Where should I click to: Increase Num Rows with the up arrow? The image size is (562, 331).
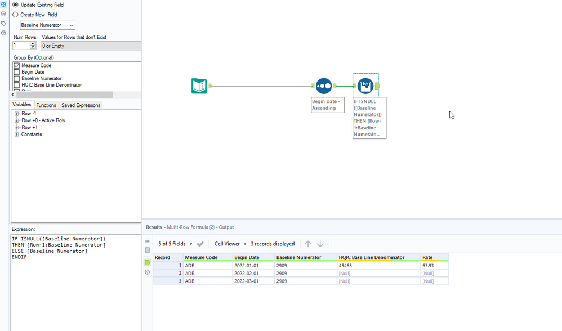coord(33,44)
